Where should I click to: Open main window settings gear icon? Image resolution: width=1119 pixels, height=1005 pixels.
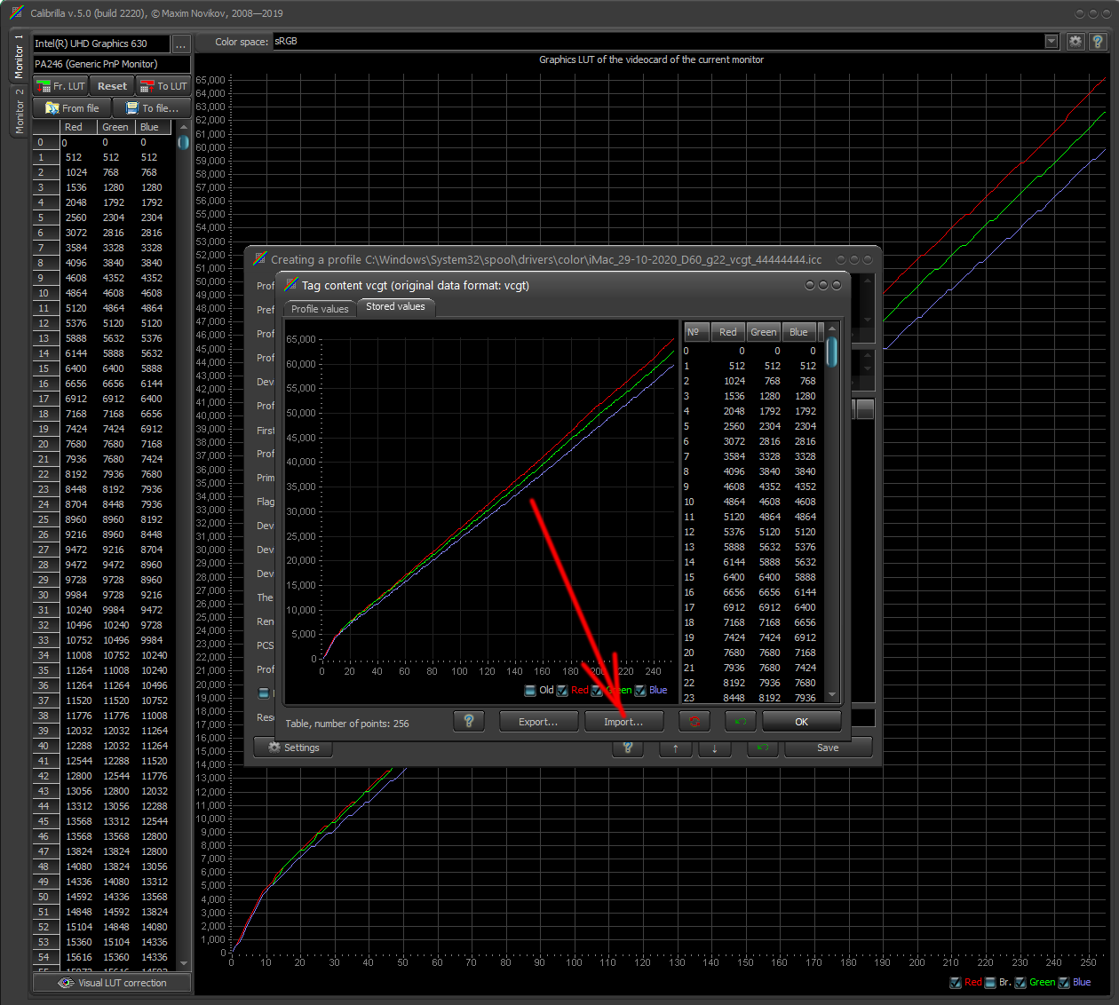(x=1075, y=42)
